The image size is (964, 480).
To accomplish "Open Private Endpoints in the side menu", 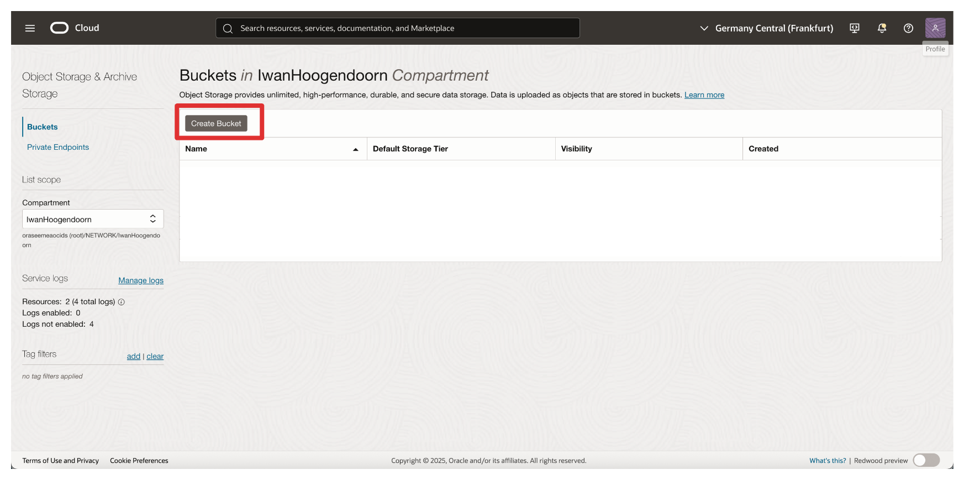I will pyautogui.click(x=58, y=147).
